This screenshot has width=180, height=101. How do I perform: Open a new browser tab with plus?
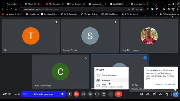tap(154, 4)
